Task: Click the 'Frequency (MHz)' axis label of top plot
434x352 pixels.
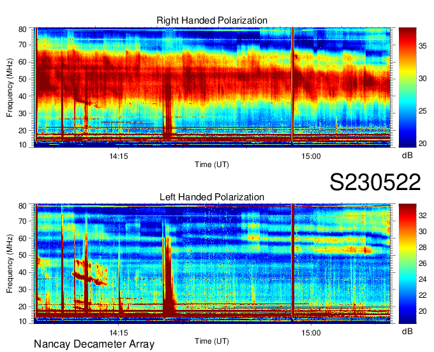Action: [x=10, y=87]
